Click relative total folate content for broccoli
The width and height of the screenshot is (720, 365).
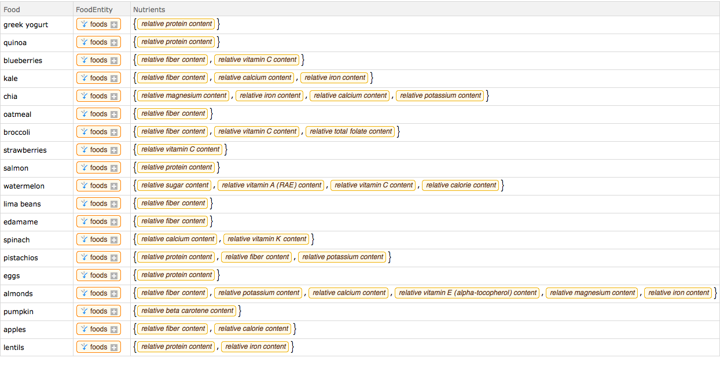(x=351, y=131)
